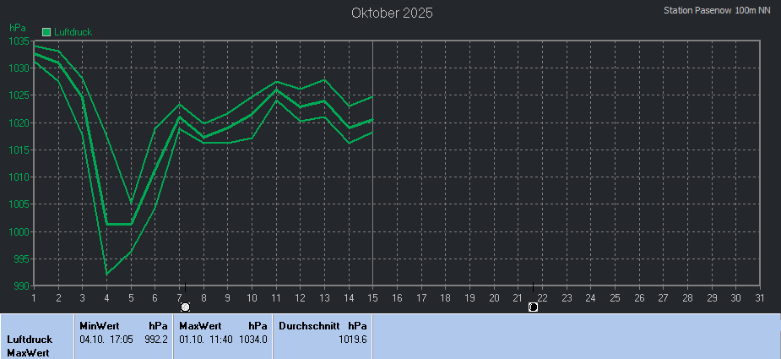Click the full moon icon below day 7
Viewport: 781px width, 359px height.
(186, 307)
